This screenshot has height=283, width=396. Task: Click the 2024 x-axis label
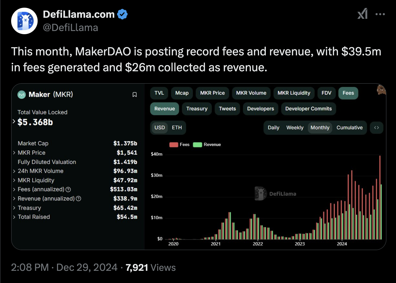(x=342, y=244)
